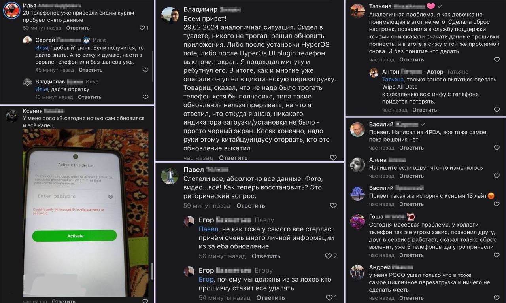Click the Татьяна mention in Антон's reply
This screenshot has height=303, width=506.
tap(393, 80)
